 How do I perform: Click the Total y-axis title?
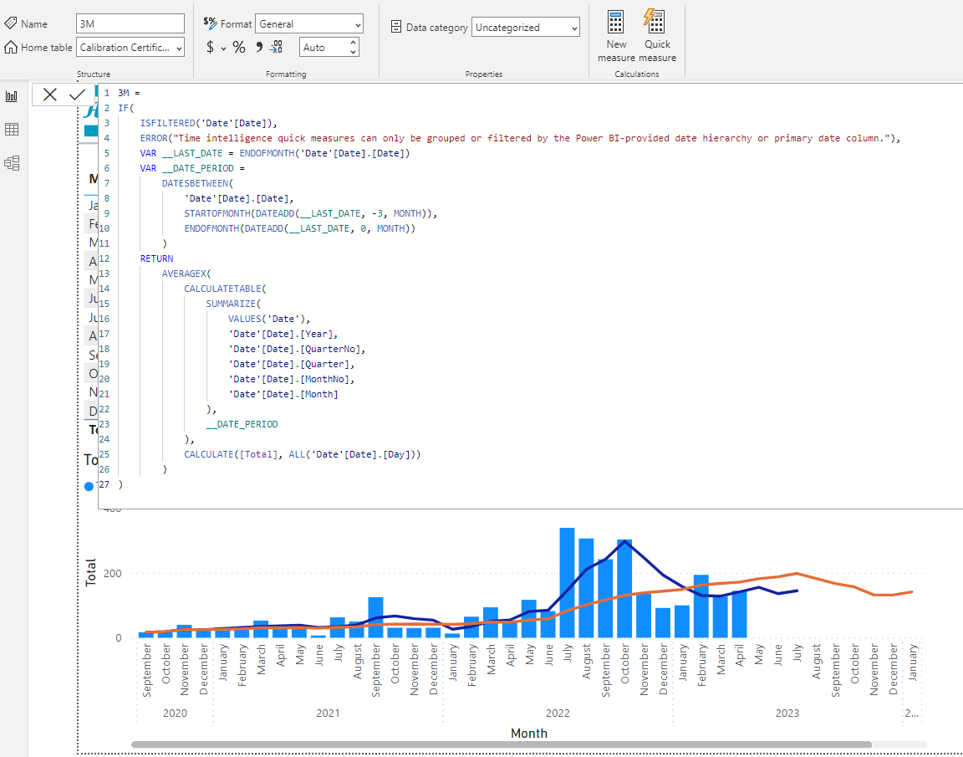coord(91,573)
